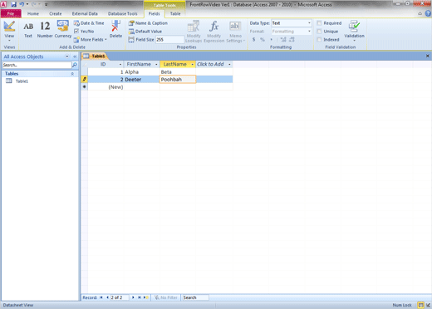The image size is (432, 309).
Task: Open the Click to Add dropdown
Action: 229,64
